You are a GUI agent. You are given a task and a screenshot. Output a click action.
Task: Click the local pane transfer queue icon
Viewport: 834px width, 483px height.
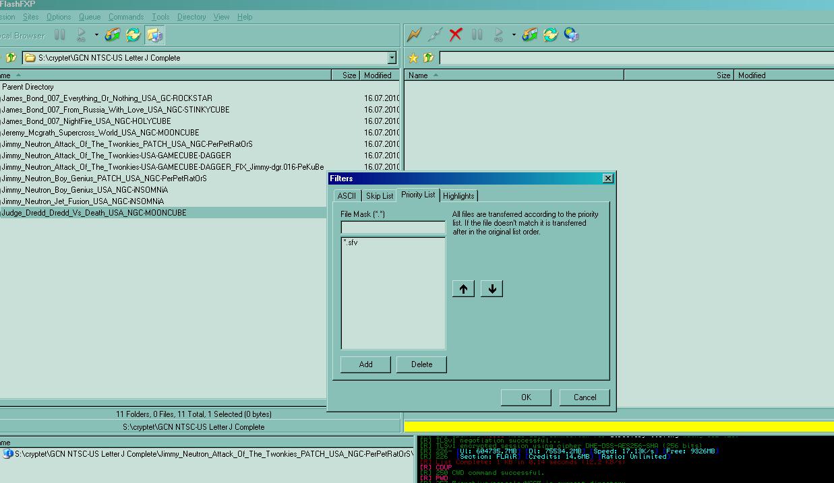click(x=113, y=35)
